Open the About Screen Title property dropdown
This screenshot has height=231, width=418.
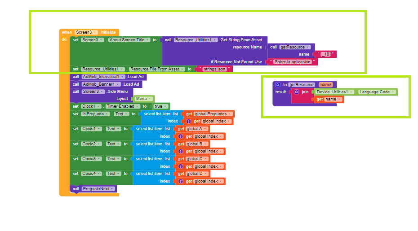(129, 40)
